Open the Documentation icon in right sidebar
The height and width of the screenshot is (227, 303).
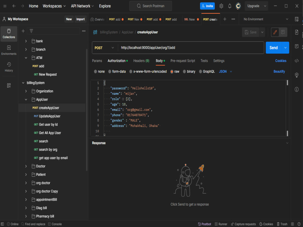pos(297,32)
